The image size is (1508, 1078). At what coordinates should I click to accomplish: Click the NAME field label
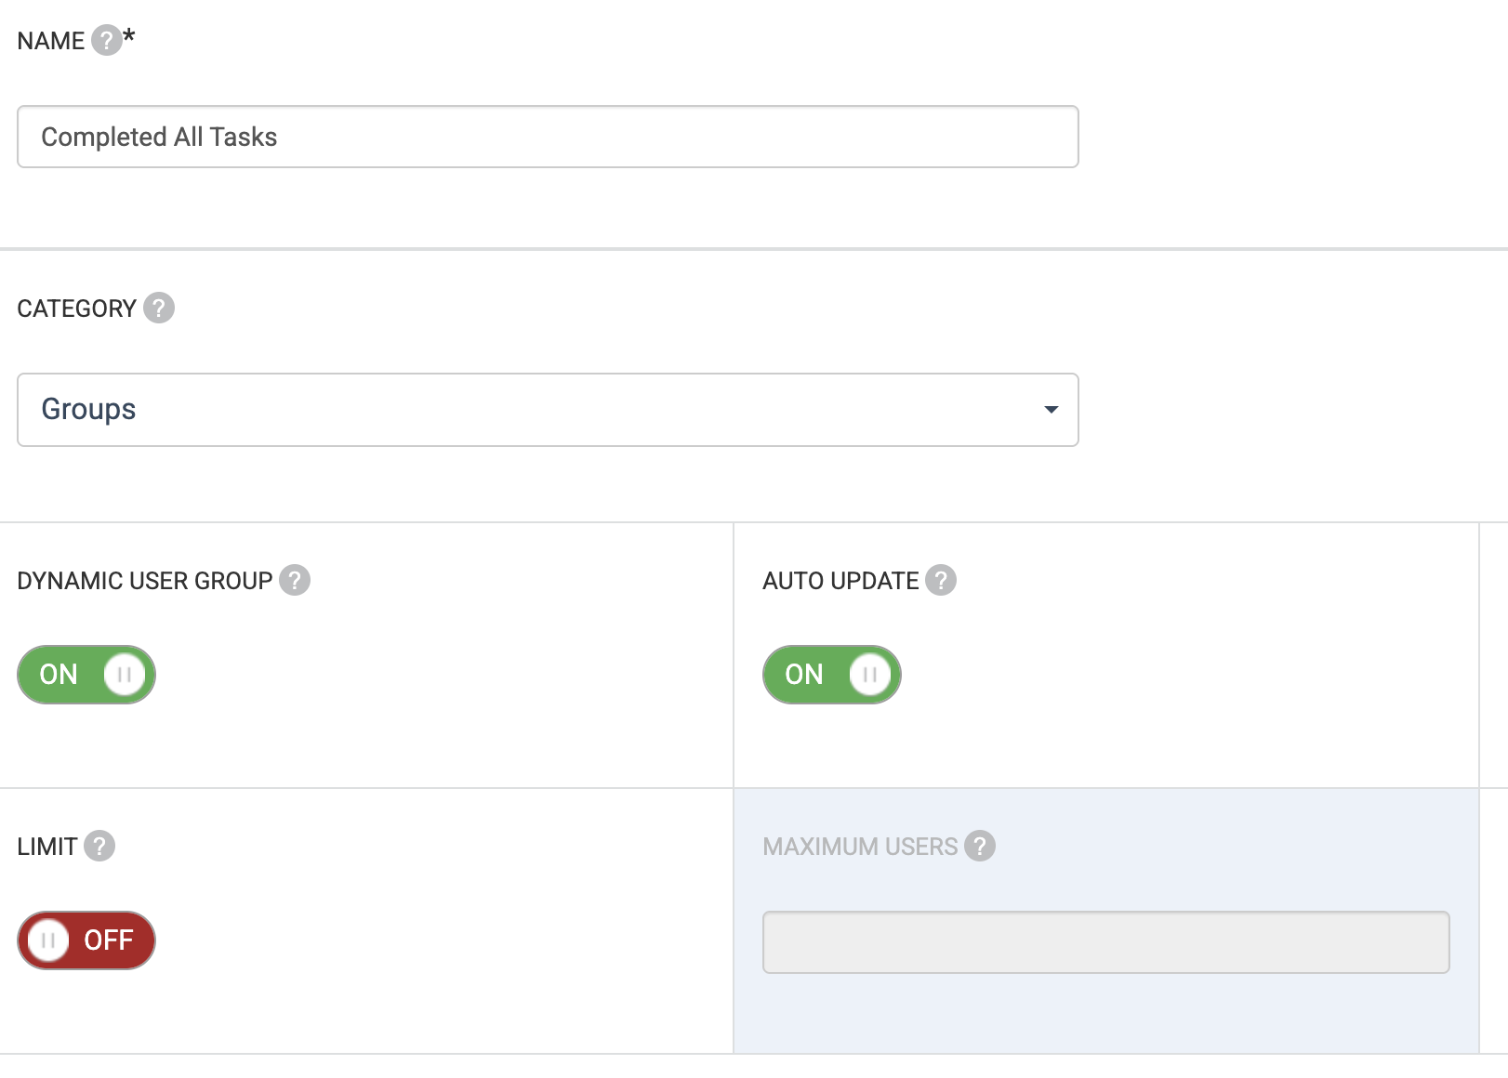[x=51, y=41]
